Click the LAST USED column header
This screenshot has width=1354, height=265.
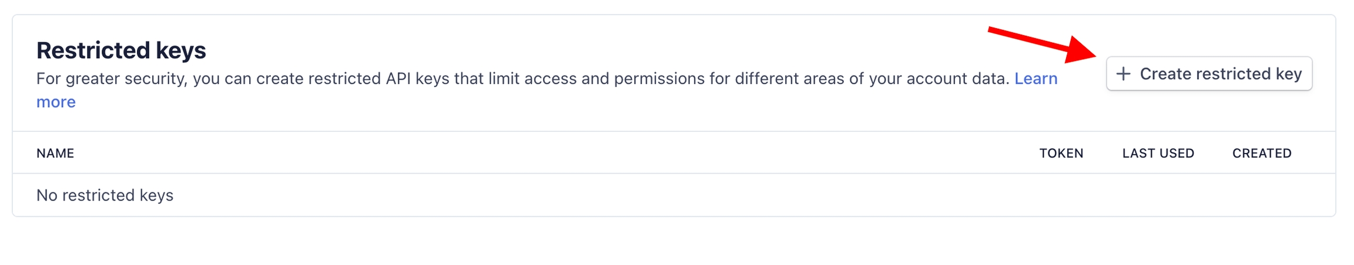[1158, 153]
